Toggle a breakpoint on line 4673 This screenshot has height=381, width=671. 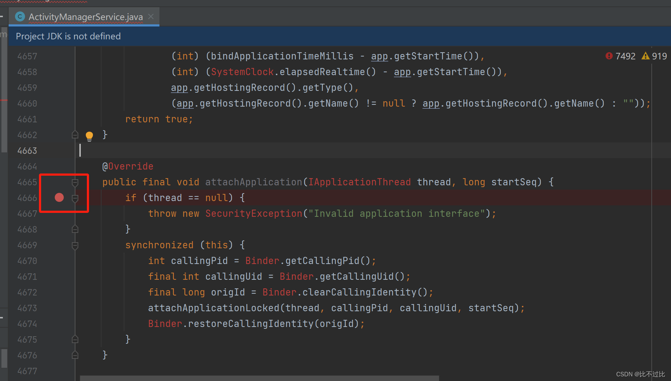pos(59,308)
